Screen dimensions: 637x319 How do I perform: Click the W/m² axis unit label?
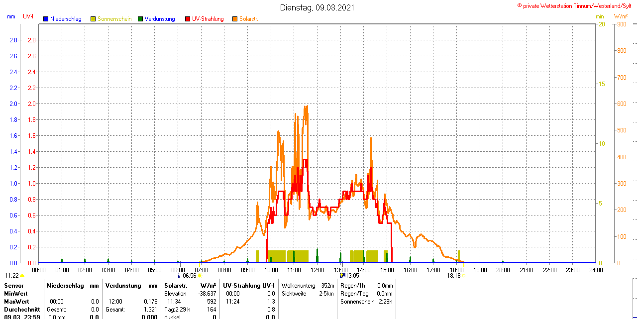coord(621,16)
